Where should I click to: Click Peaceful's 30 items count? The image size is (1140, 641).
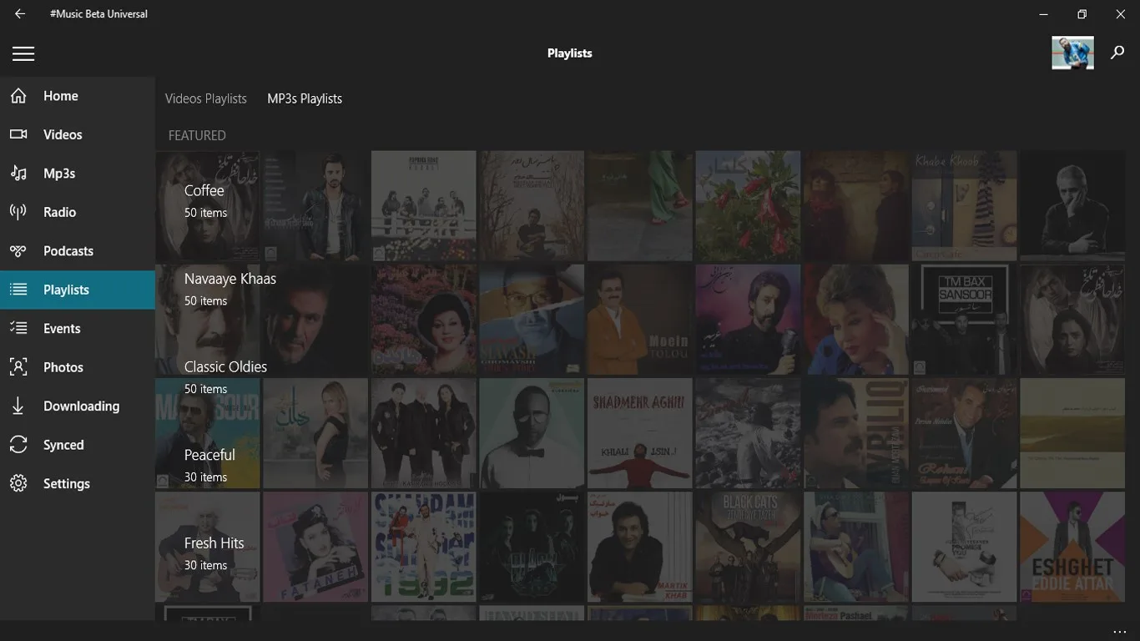205,477
